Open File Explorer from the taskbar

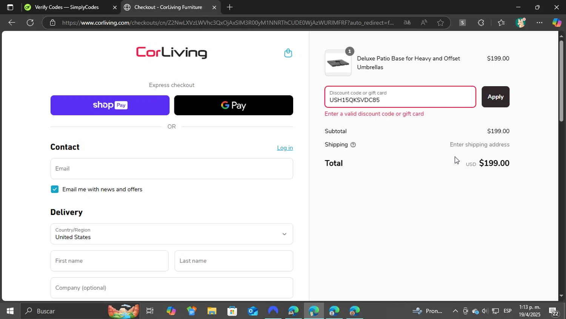pos(212,311)
